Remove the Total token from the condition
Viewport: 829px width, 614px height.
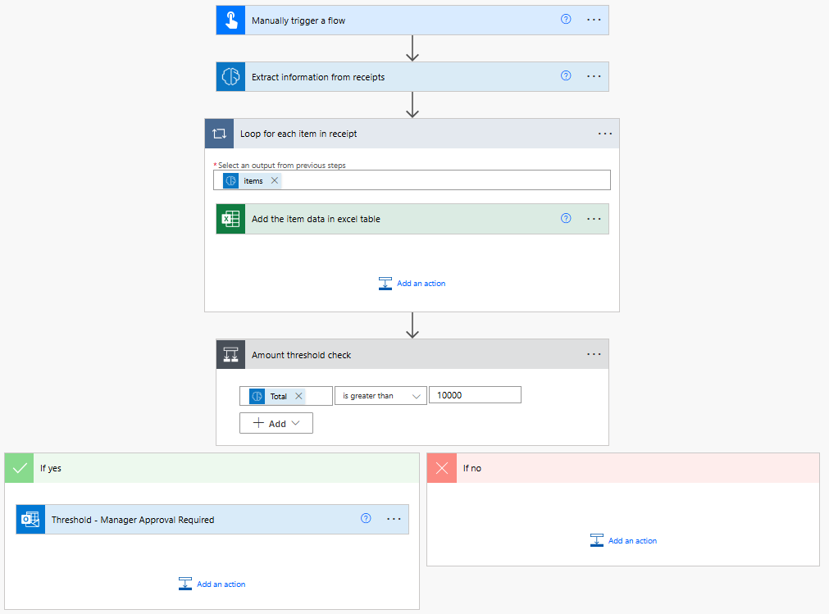click(298, 395)
